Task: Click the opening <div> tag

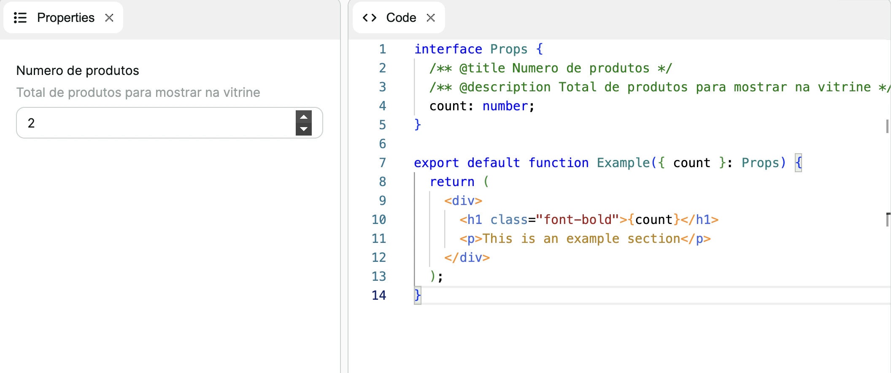Action: (463, 200)
